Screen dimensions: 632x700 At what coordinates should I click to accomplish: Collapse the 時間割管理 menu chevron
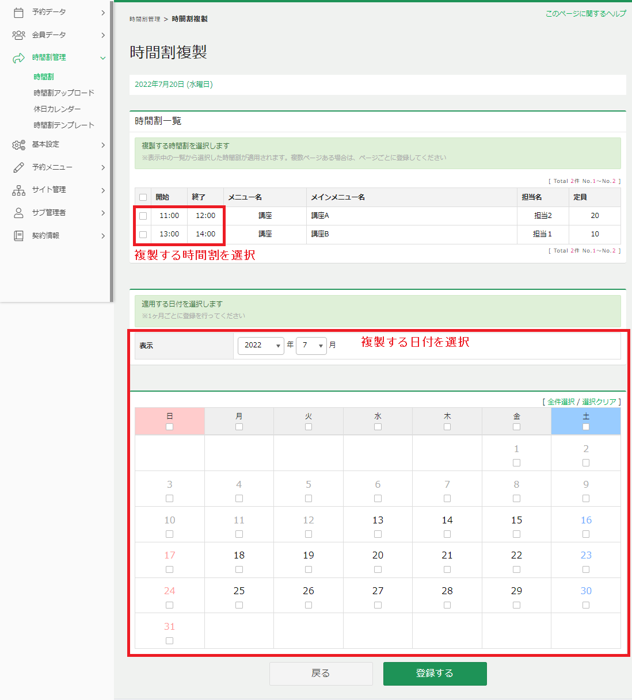103,58
